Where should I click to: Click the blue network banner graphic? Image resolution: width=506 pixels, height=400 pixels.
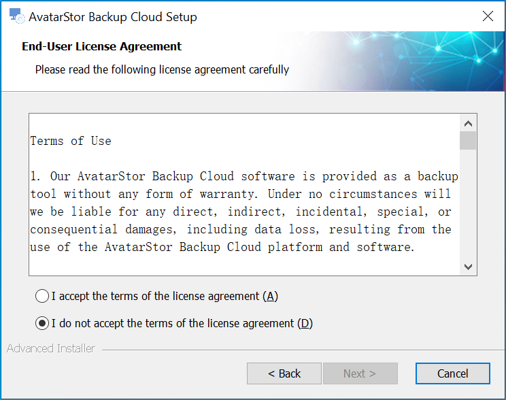pyautogui.click(x=403, y=61)
